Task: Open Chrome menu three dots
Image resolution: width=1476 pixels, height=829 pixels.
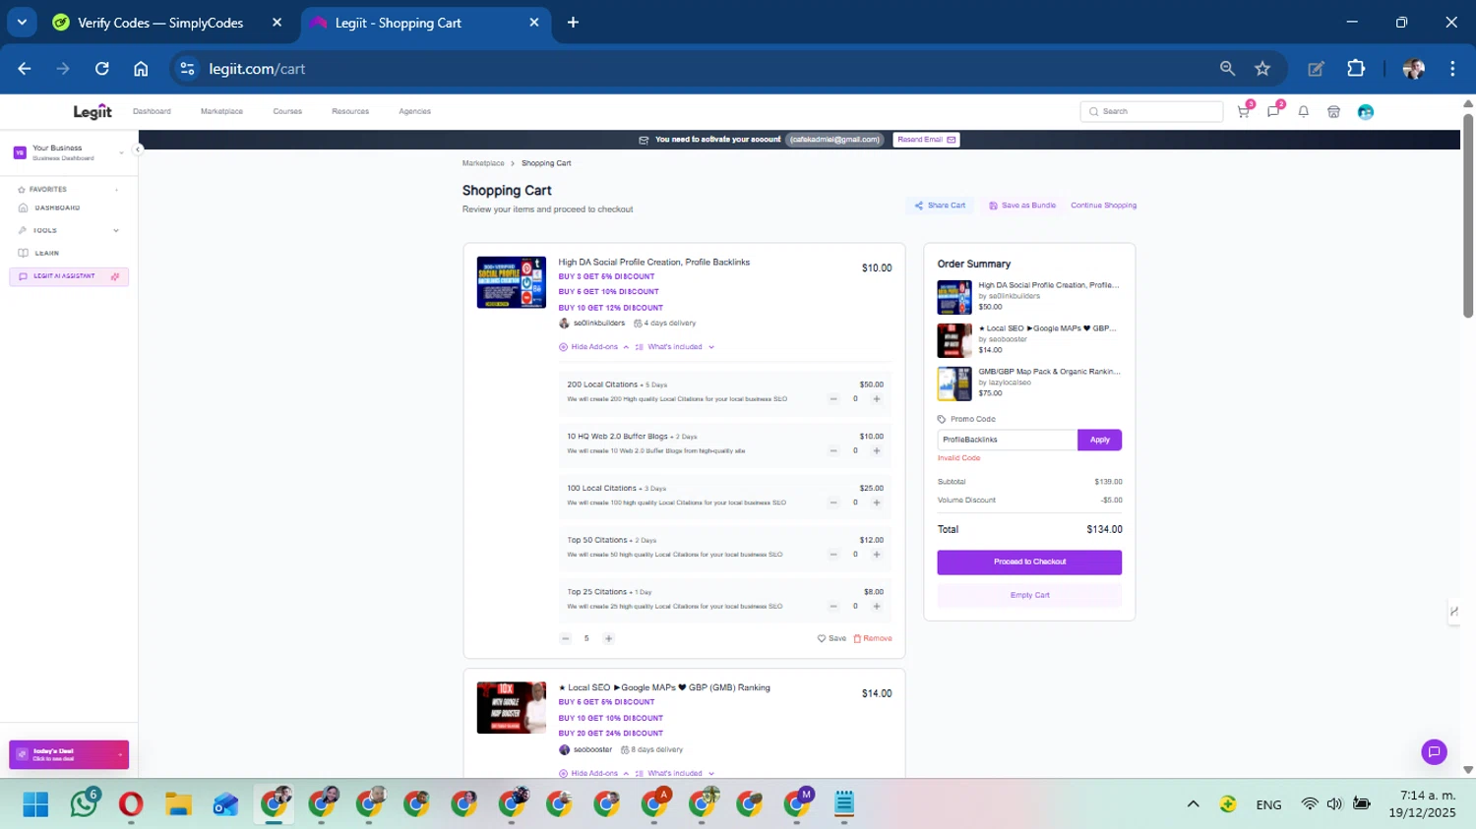Action: 1452,69
